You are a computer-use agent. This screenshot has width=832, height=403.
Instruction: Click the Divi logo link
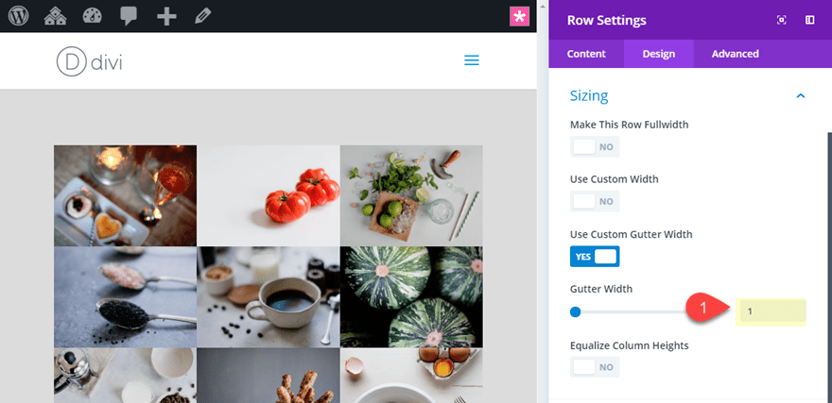[89, 61]
